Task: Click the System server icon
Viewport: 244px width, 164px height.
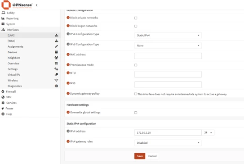Action: [3, 24]
